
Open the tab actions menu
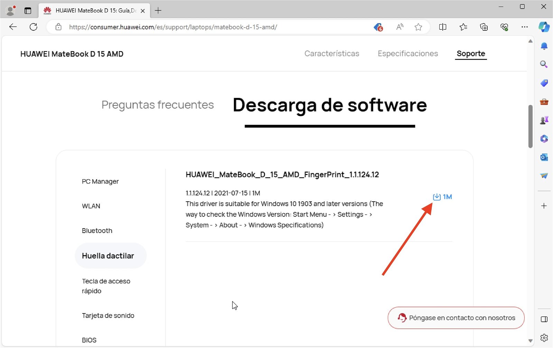coord(28,11)
